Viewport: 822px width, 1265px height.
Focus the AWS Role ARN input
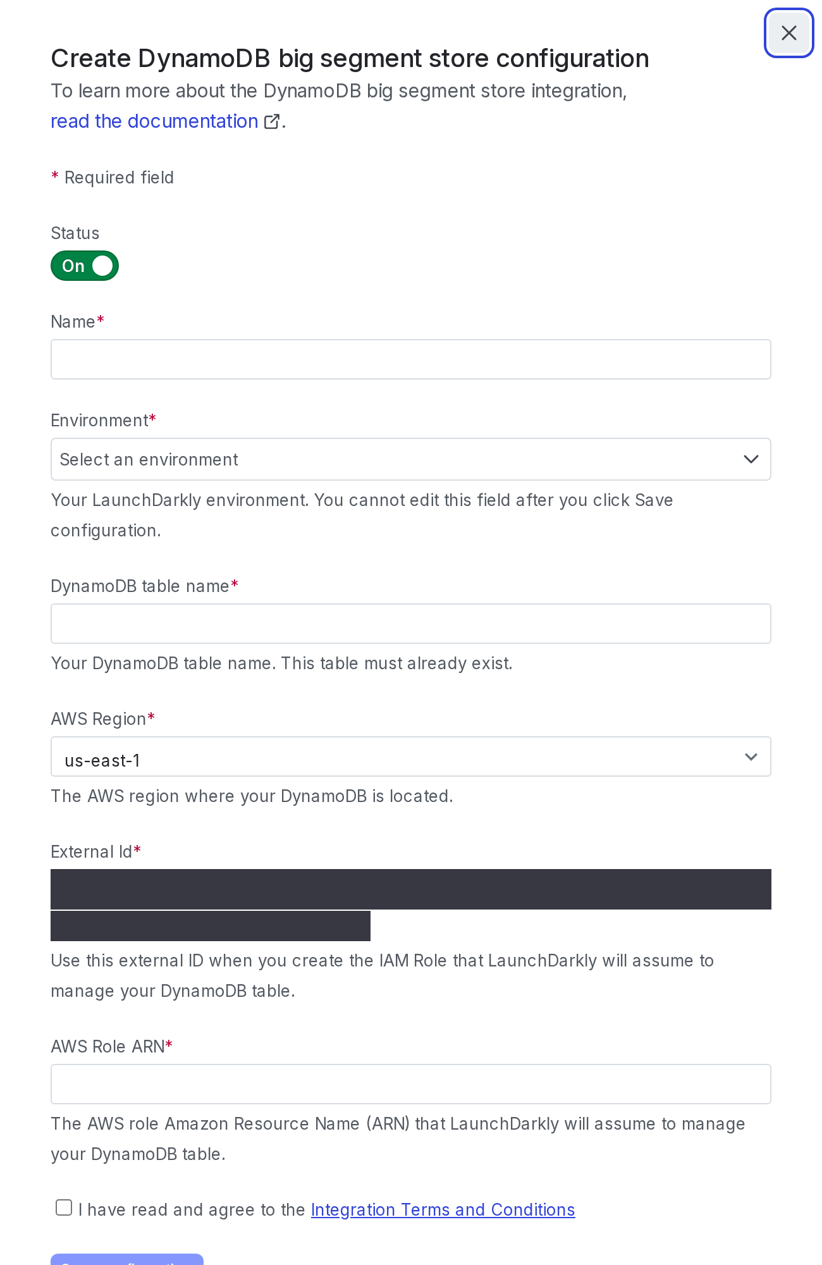coord(411,1084)
